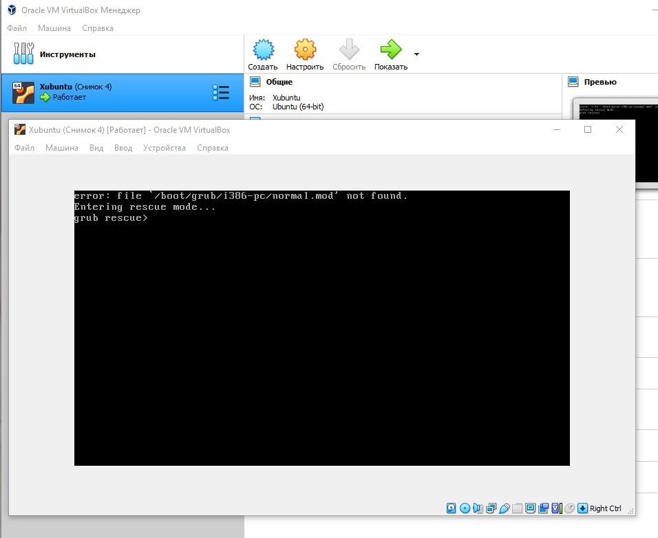Click the Работает status text
Image resolution: width=658 pixels, height=538 pixels.
click(x=70, y=97)
